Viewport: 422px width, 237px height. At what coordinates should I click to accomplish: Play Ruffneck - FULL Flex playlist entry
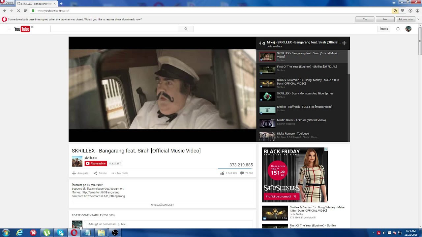pos(303,110)
